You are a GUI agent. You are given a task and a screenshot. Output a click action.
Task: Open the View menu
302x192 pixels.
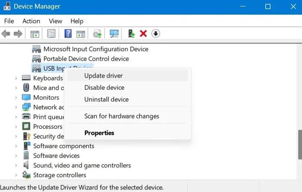tap(55, 21)
